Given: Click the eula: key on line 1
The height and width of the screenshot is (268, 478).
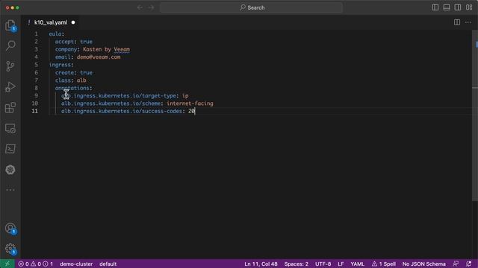Looking at the screenshot, I should (57, 33).
